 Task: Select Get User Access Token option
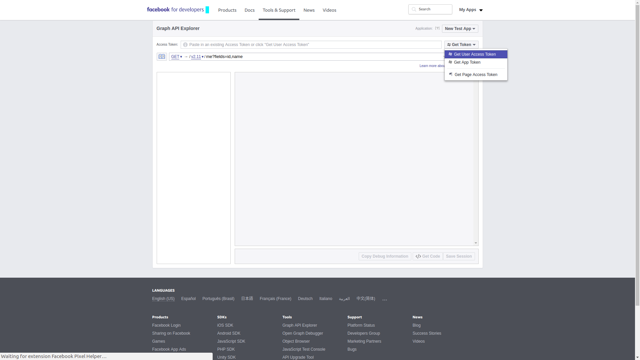point(476,54)
